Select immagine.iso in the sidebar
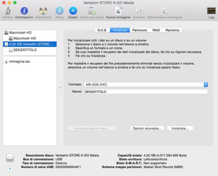The width and height of the screenshot is (218, 176). (30, 62)
